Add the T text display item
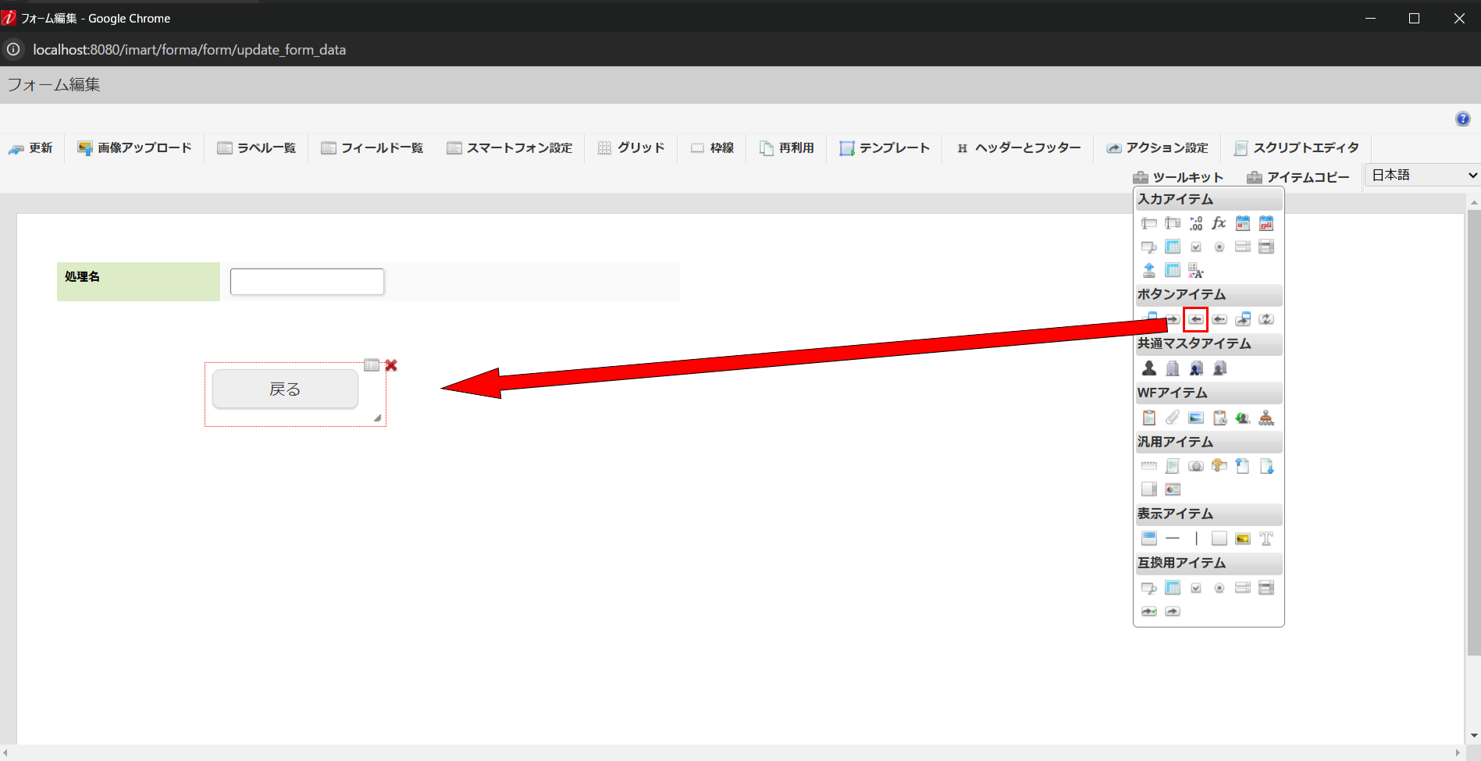Viewport: 1481px width, 761px height. coord(1266,539)
